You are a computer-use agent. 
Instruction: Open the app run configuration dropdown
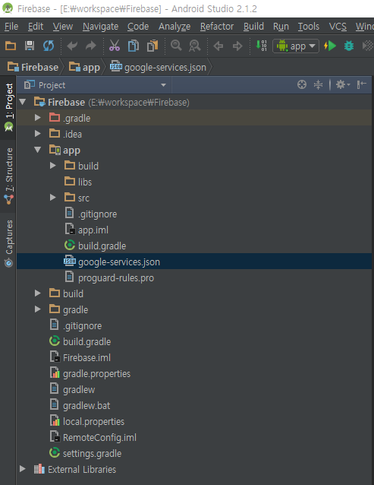point(296,46)
